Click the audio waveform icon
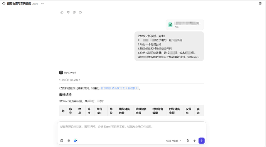 pyautogui.click(x=195, y=140)
